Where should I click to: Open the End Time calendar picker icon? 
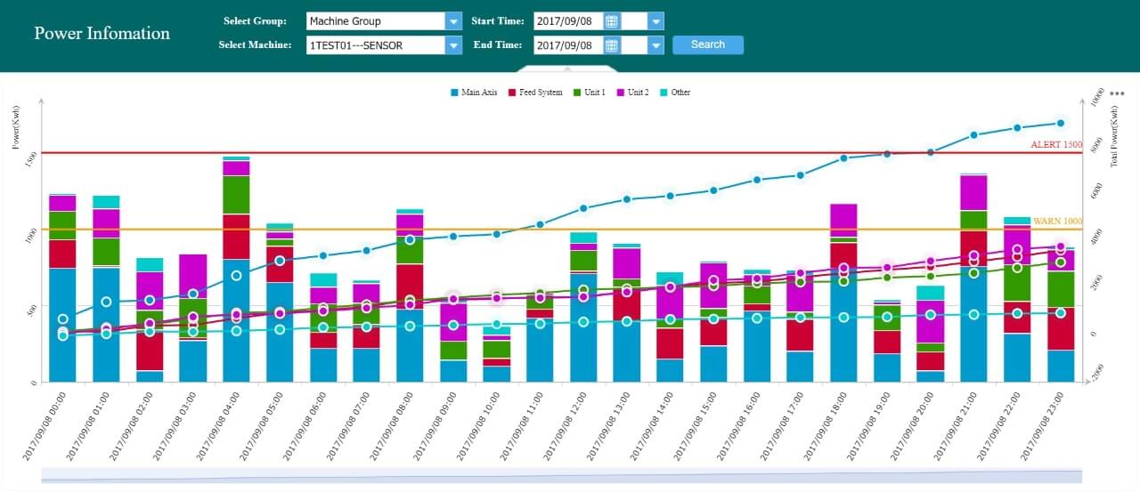[611, 45]
